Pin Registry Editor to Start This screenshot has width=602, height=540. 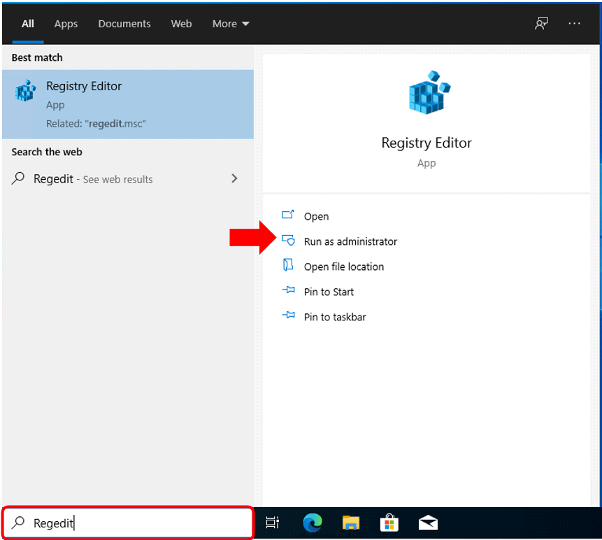click(x=329, y=292)
